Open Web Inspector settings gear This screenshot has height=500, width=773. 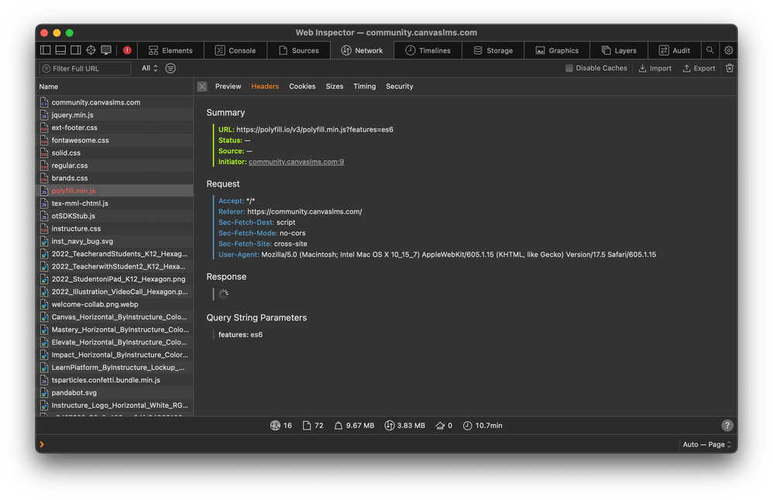click(728, 50)
